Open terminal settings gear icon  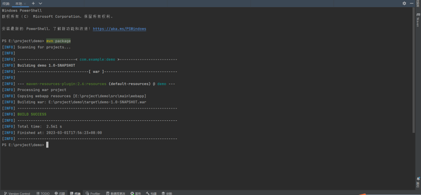pyautogui.click(x=404, y=3)
